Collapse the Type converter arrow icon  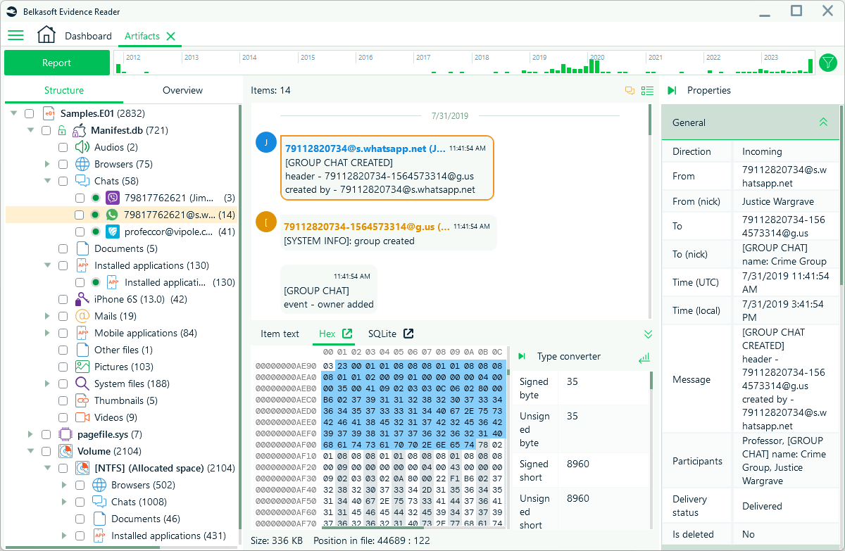pos(522,357)
